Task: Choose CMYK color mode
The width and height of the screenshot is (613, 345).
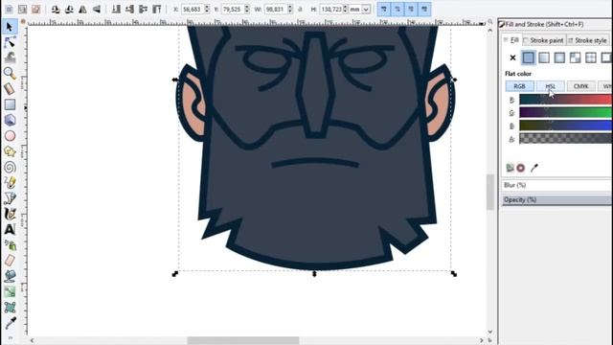Action: pyautogui.click(x=581, y=86)
